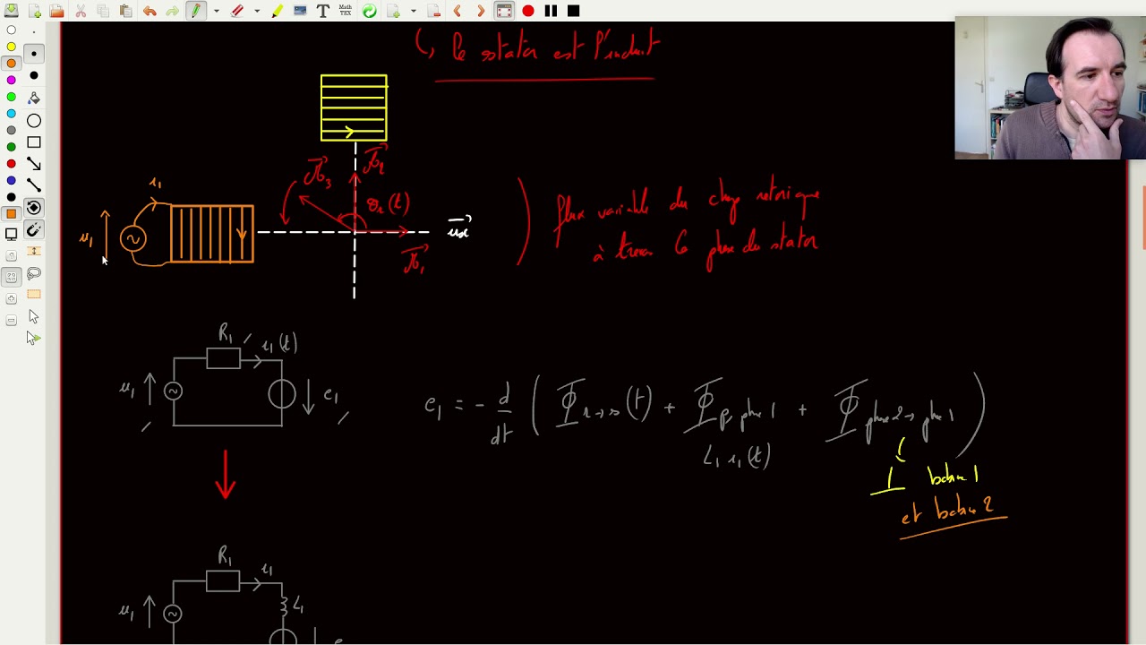The image size is (1146, 645).
Task: Stop the recording
Action: [574, 11]
